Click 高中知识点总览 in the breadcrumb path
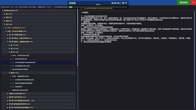Viewport: 196px width, 110px height. (5, 7)
